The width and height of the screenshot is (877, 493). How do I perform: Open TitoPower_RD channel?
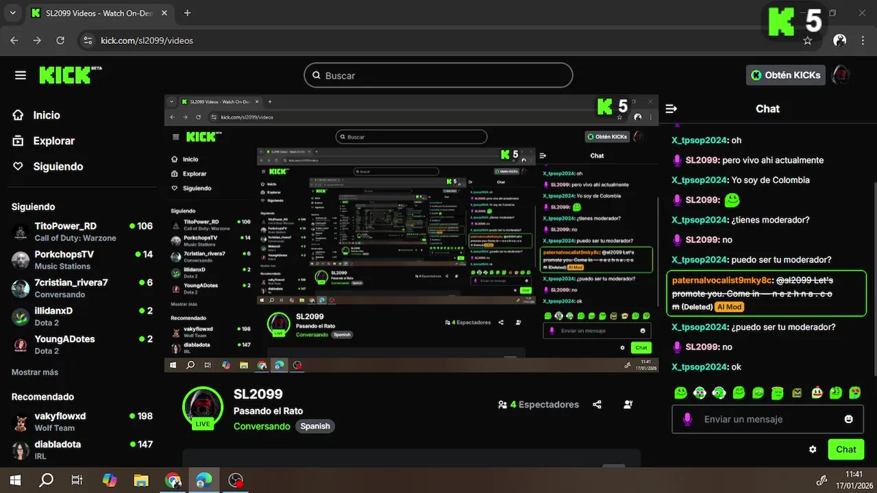pyautogui.click(x=82, y=231)
